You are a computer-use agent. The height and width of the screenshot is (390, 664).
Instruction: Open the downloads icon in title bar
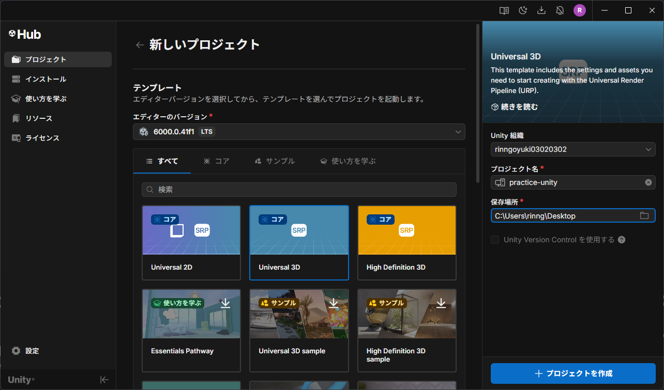(541, 10)
